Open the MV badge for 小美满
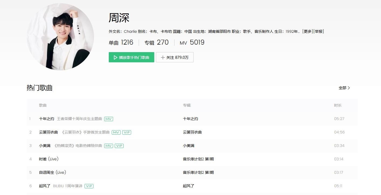Screen dimensions: 381x195 tap(109, 146)
